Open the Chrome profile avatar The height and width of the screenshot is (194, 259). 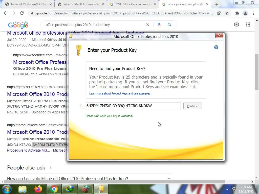[245, 13]
